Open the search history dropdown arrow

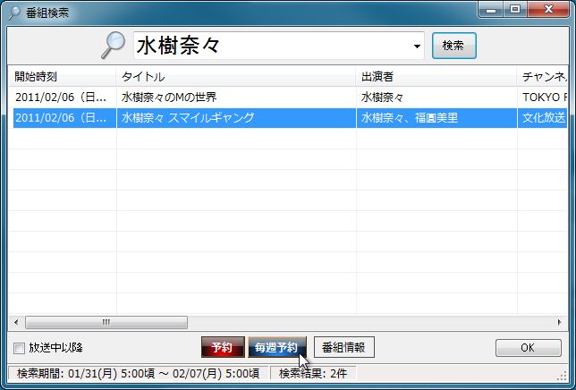point(417,47)
